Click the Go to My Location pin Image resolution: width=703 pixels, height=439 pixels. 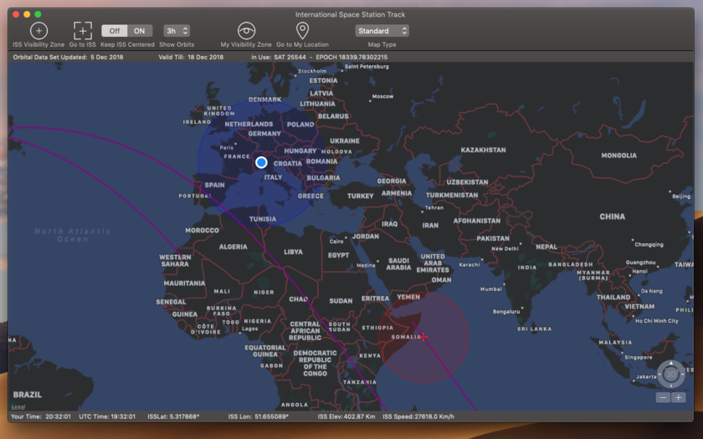pos(303,31)
